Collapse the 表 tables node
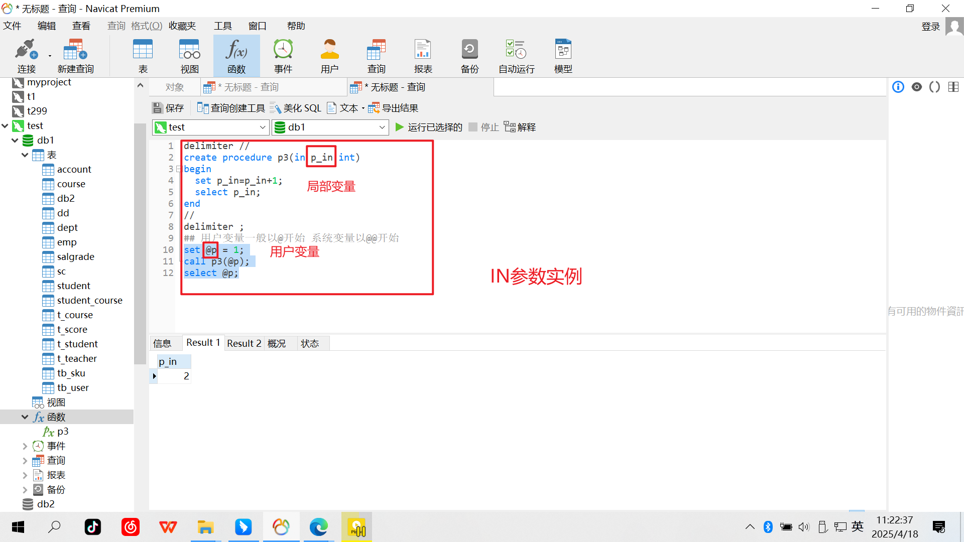The width and height of the screenshot is (964, 542). coord(25,155)
